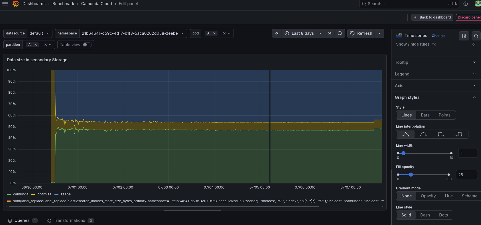Zoom out the time range
Image resolution: width=481 pixels, height=225 pixels.
click(340, 33)
